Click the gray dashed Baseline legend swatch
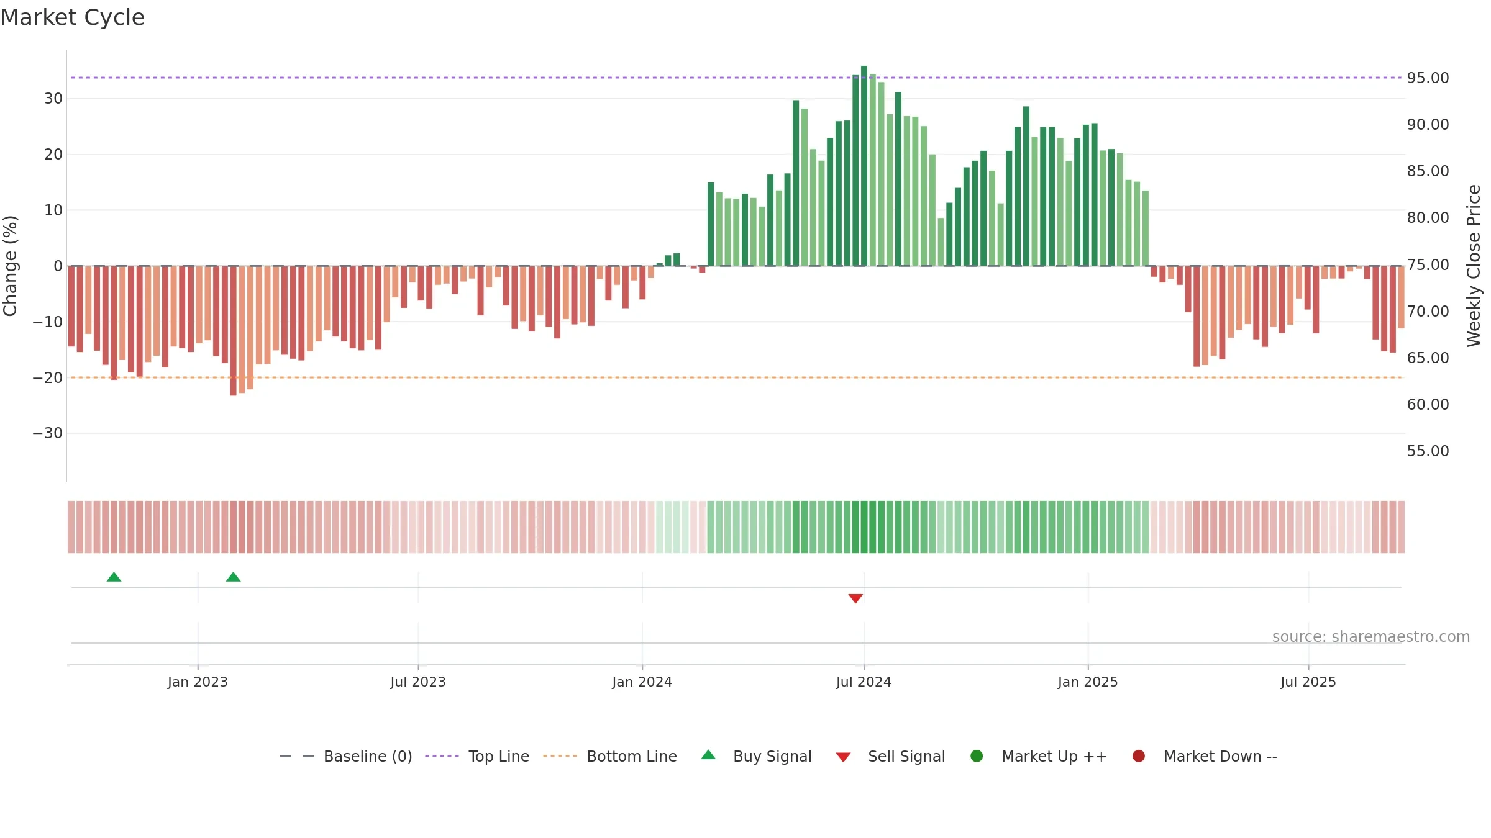Screen dimensions: 1491x838 click(297, 756)
